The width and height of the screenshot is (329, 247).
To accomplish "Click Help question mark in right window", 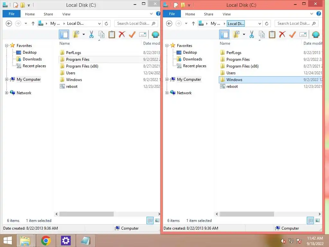I will (x=318, y=14).
